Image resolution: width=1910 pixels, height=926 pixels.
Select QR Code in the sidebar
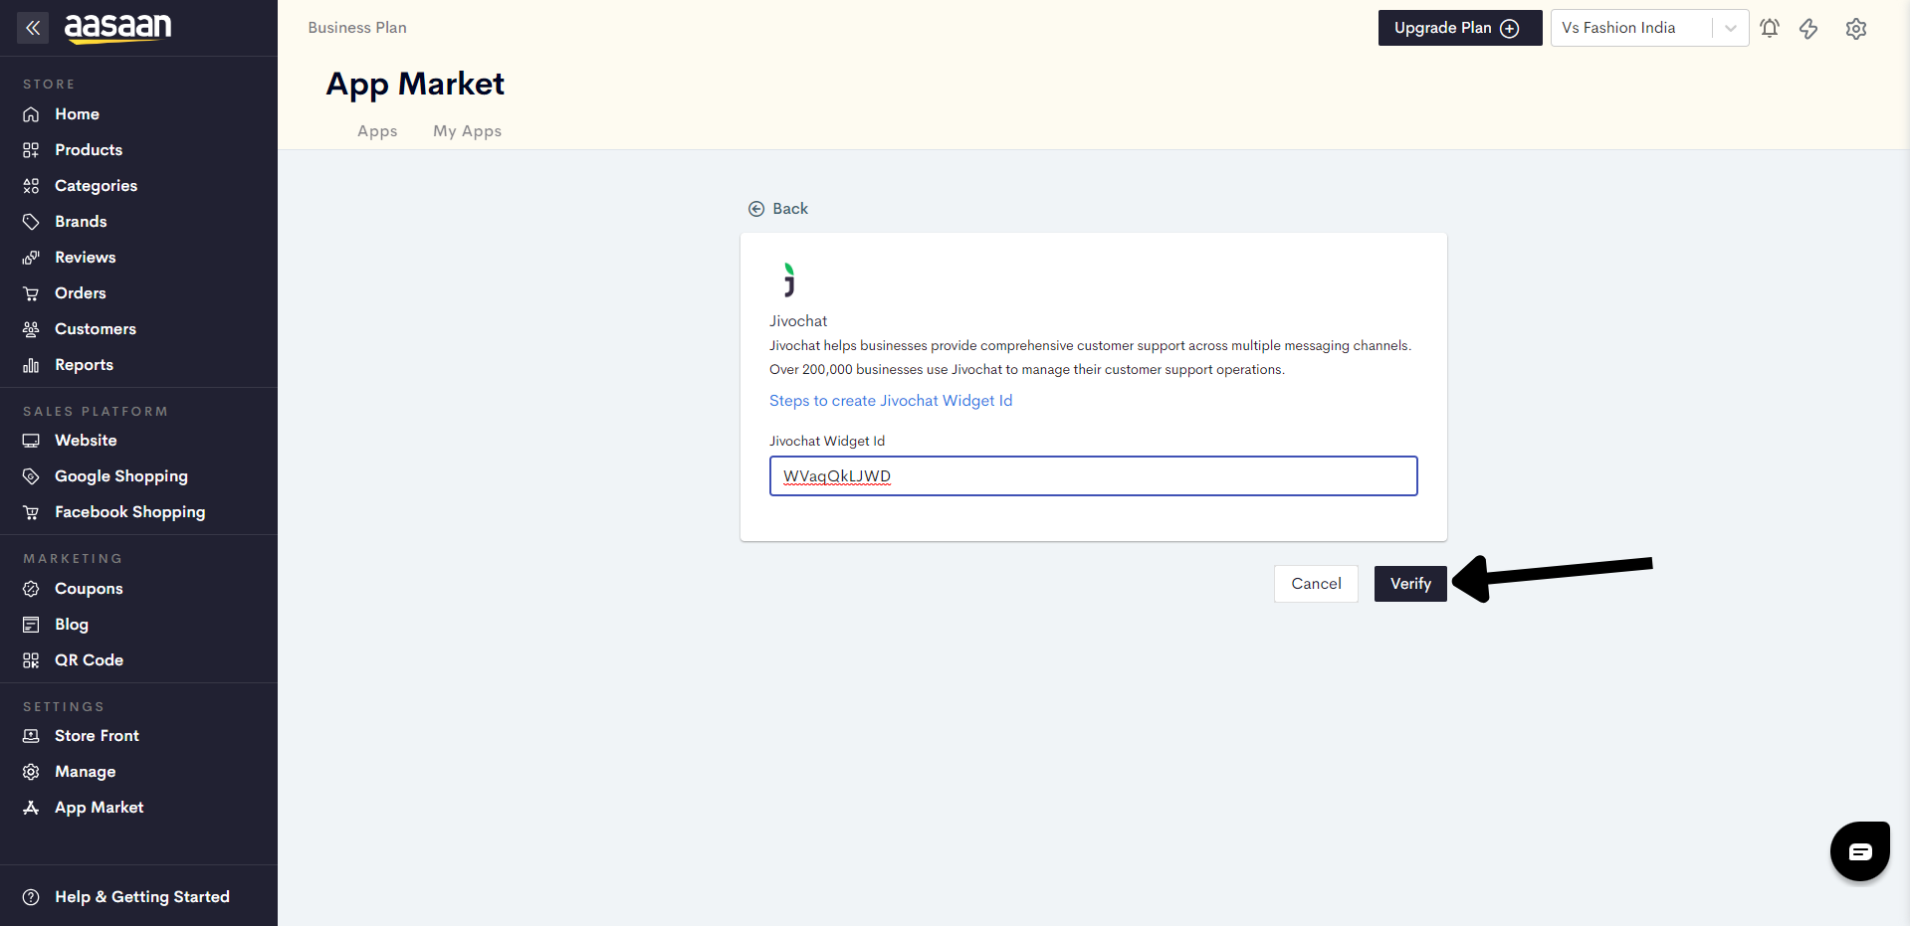click(89, 660)
